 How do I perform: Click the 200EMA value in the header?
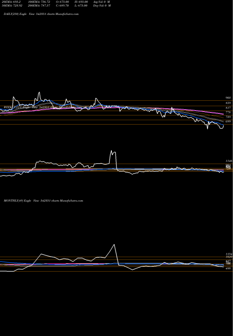pyautogui.click(x=39, y=6)
